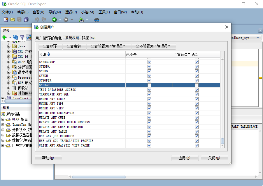Click the 应用(A) button
This screenshot has height=186, width=263.
185,158
